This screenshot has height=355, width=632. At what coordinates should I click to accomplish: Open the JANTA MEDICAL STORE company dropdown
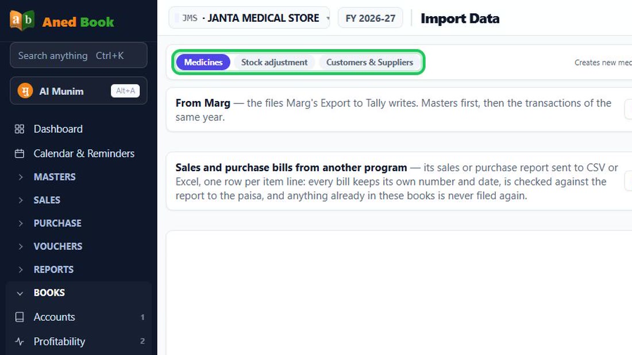249,18
